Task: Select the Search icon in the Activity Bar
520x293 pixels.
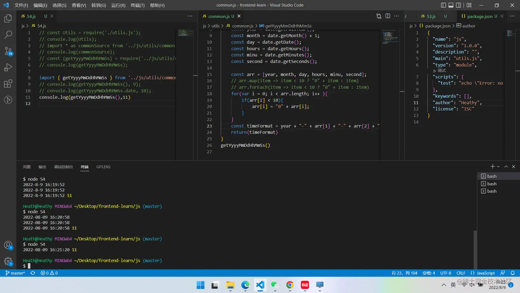Action: (x=8, y=34)
